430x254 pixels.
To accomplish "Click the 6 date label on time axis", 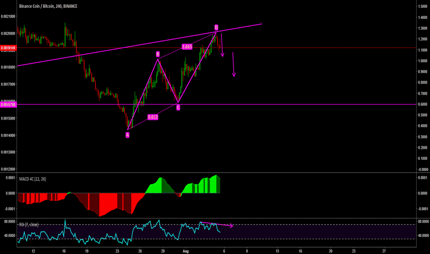I will pyautogui.click(x=224, y=251).
